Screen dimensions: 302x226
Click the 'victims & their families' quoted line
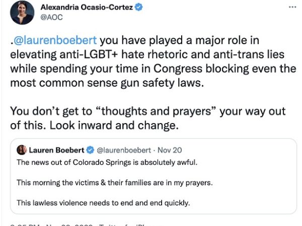115,183
